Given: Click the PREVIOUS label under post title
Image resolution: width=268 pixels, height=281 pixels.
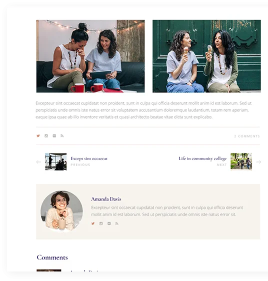Looking at the screenshot, I should (80, 164).
